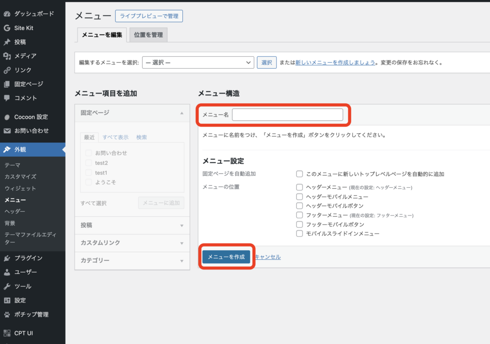Check the ヘッダーモバイルボタン checkbox
Image resolution: width=490 pixels, height=344 pixels.
tap(300, 206)
